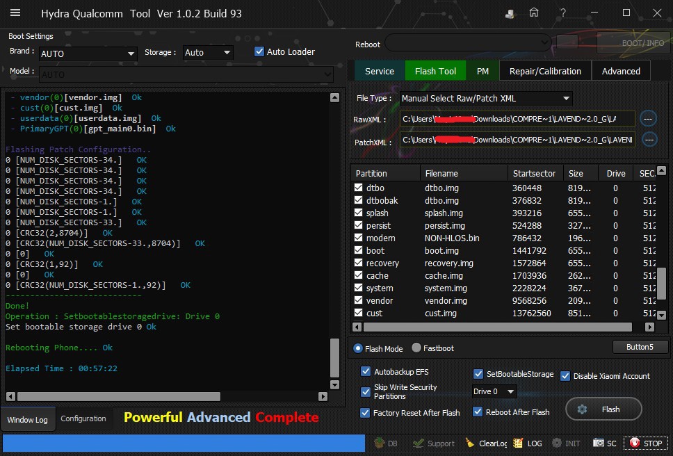The image size is (673, 456).
Task: Open the Storage dropdown
Action: coord(208,52)
